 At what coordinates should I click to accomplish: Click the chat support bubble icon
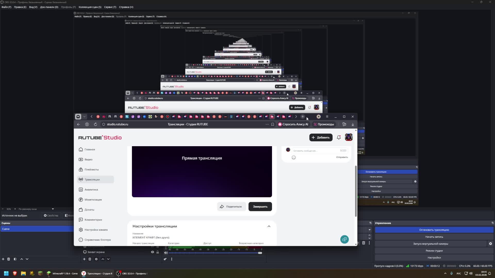(344, 239)
